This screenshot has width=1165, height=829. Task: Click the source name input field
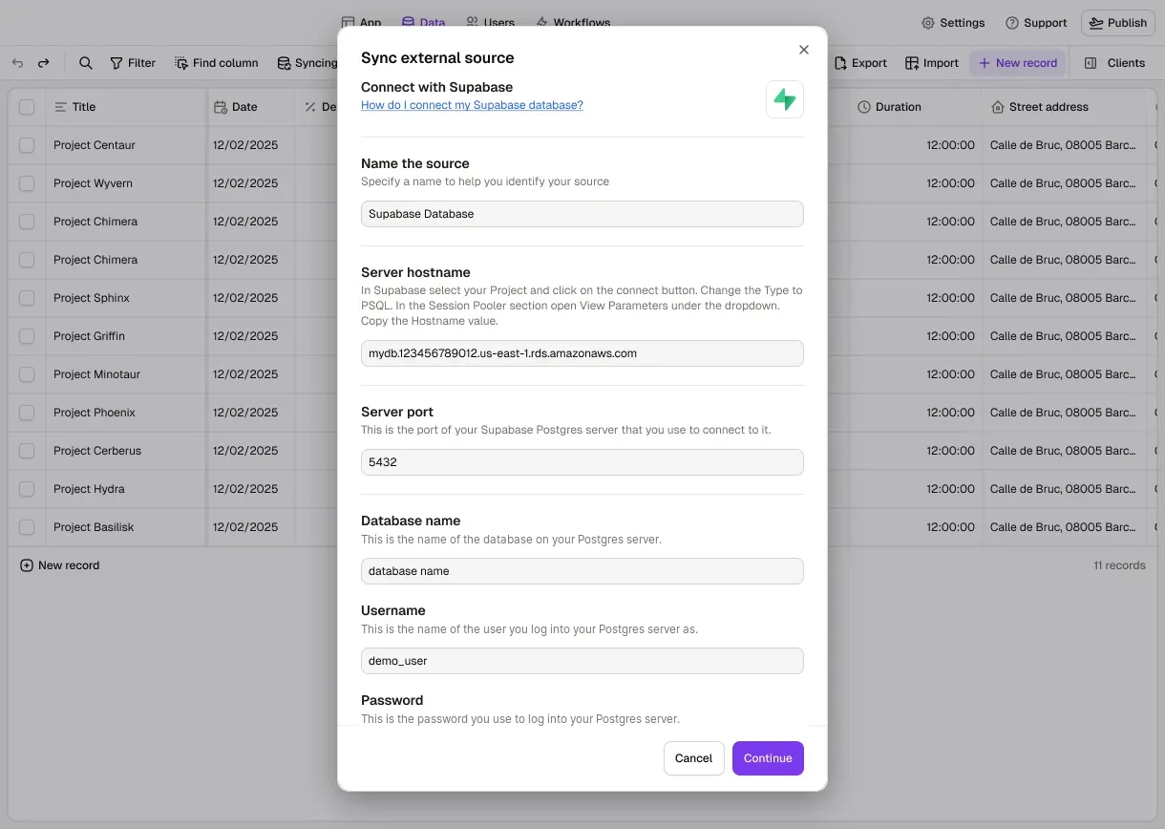click(x=582, y=214)
